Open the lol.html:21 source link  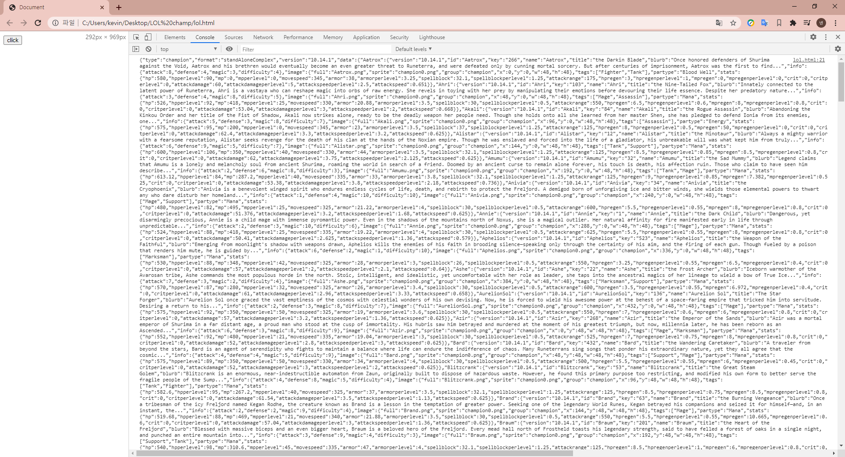[x=809, y=60]
